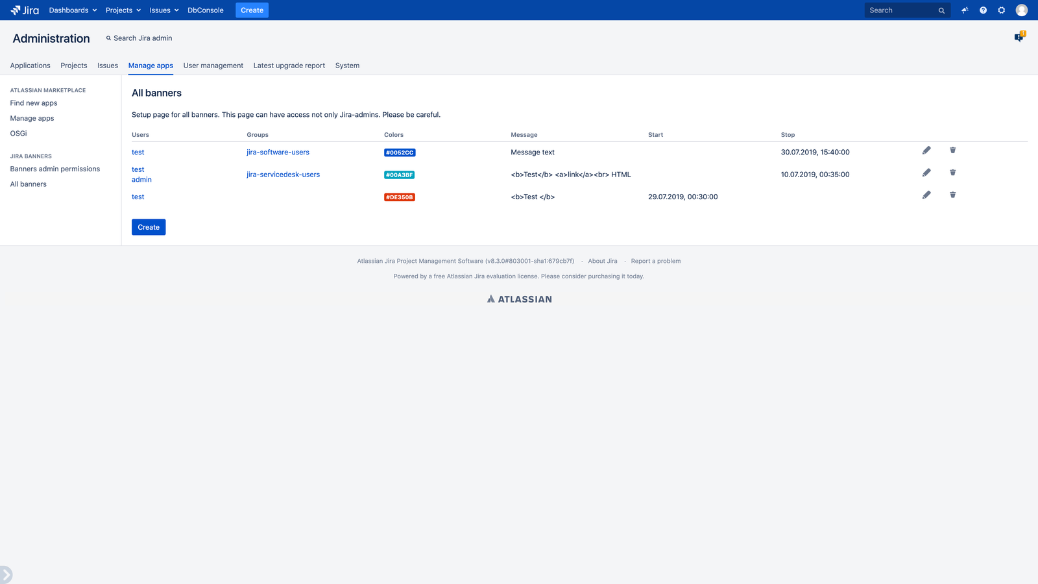Click the <b>Test </b> message cell
The height and width of the screenshot is (584, 1038).
[x=533, y=197]
